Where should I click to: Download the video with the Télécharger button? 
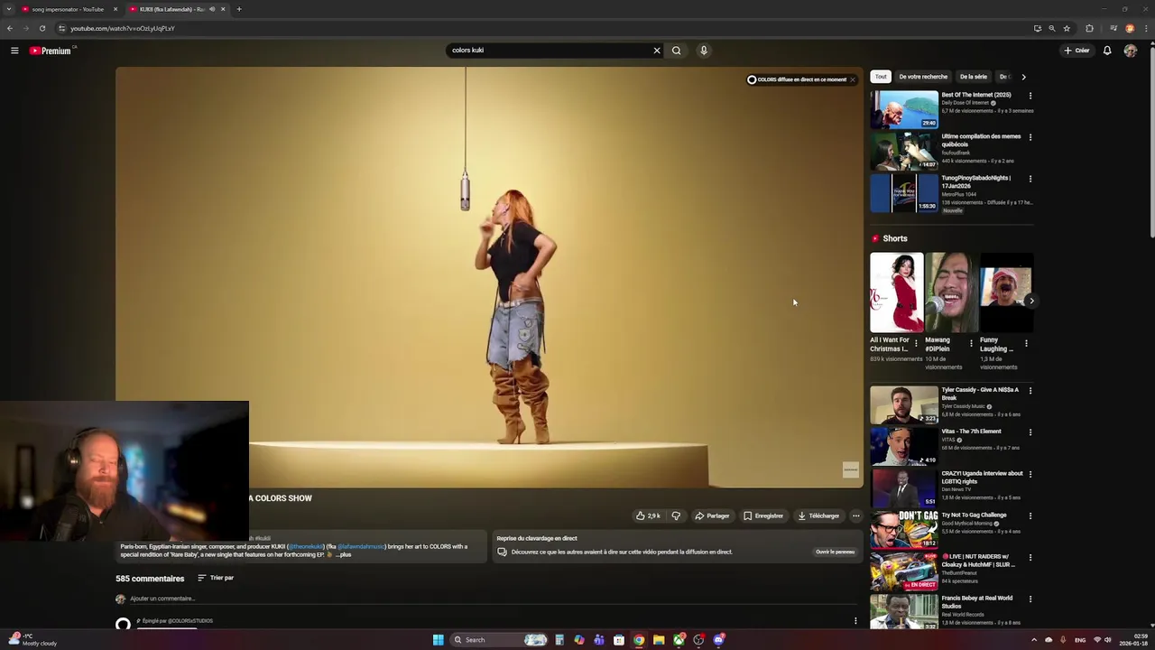(819, 515)
